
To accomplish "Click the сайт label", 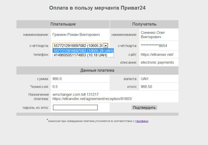I will coord(133,55).
